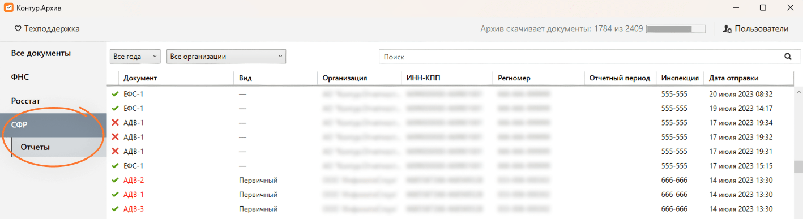This screenshot has width=803, height=219.
Task: Open the Техподдержка link
Action: coord(52,28)
